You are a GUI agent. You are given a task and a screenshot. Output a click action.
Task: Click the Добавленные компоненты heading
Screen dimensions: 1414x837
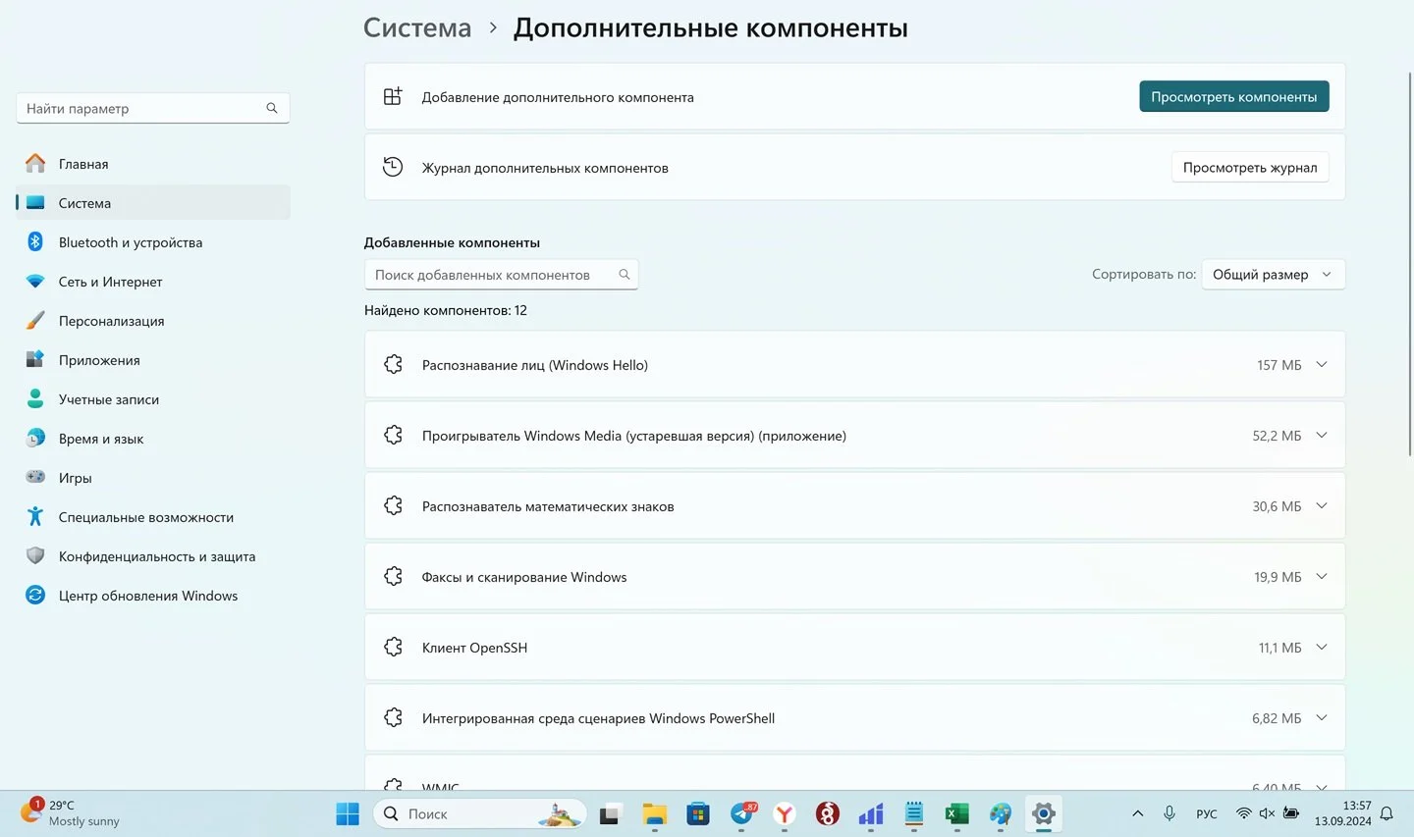coord(452,242)
